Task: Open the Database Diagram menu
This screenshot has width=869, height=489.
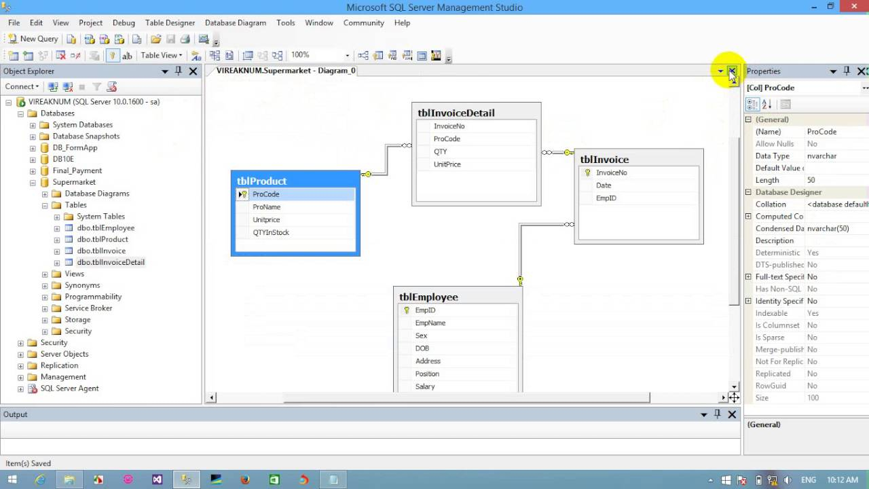Action: tap(235, 22)
